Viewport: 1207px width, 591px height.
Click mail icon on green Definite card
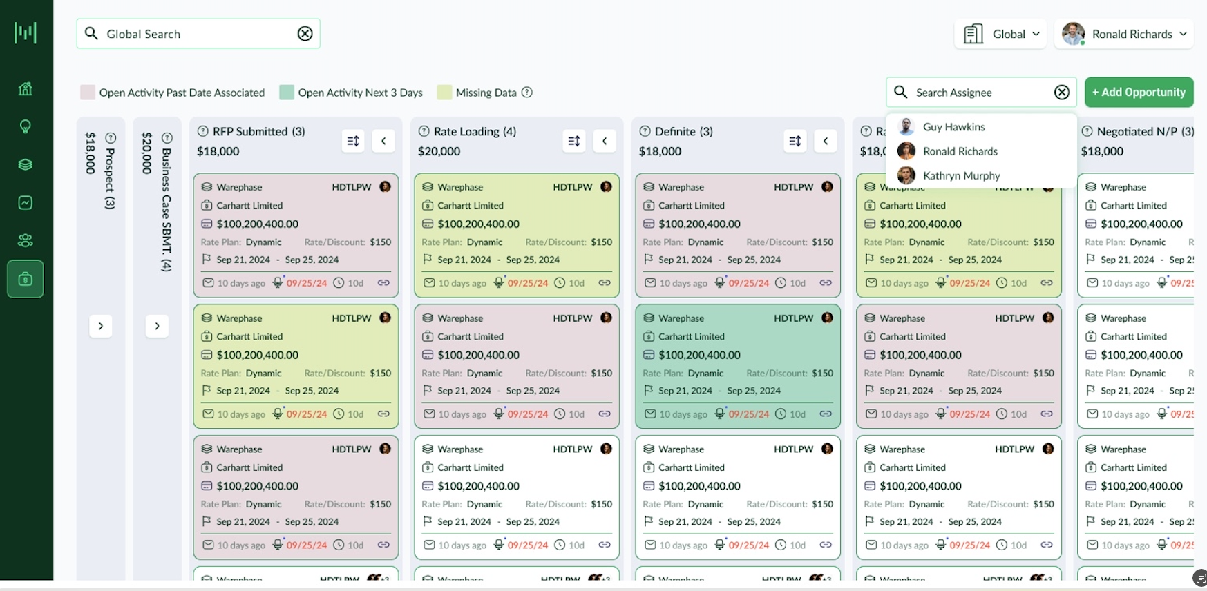coord(650,414)
